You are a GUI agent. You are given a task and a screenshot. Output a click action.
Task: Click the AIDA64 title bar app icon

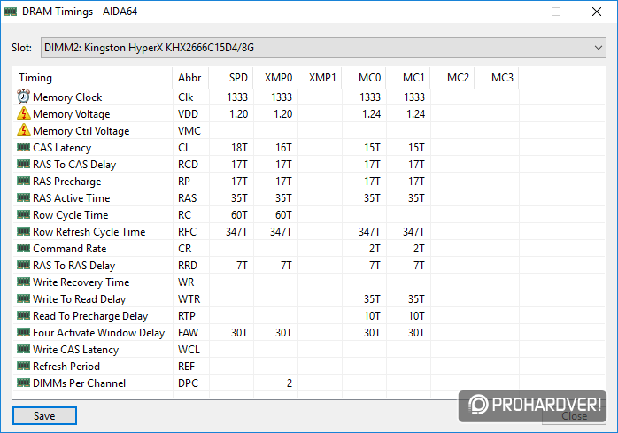coord(11,12)
